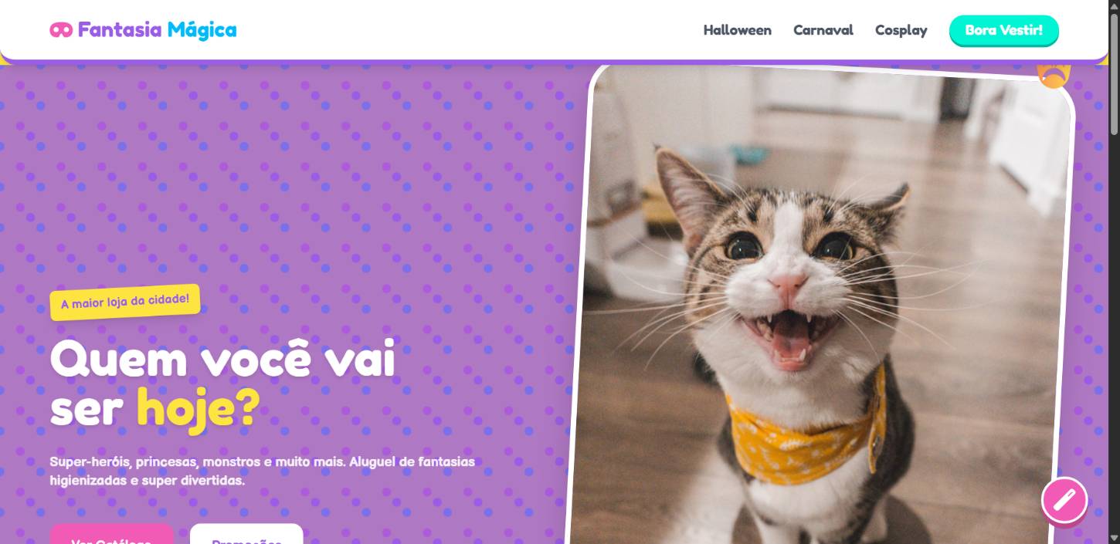Click the yellow 'hoje?' headline word

(x=199, y=407)
